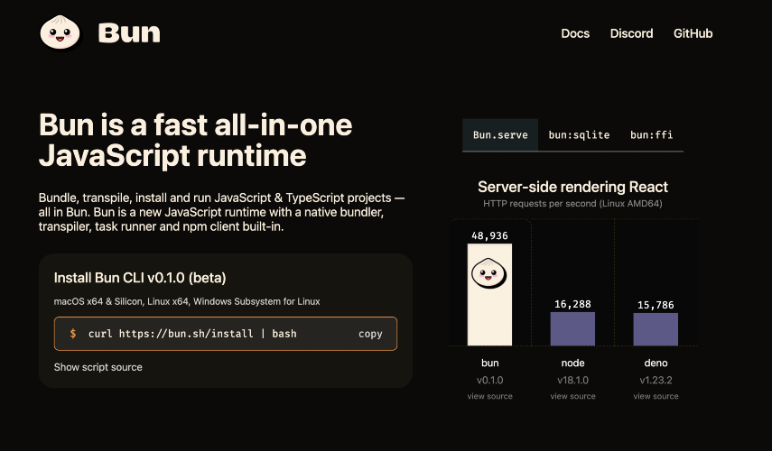View source for deno benchmark
The height and width of the screenshot is (451, 772).
(x=656, y=396)
